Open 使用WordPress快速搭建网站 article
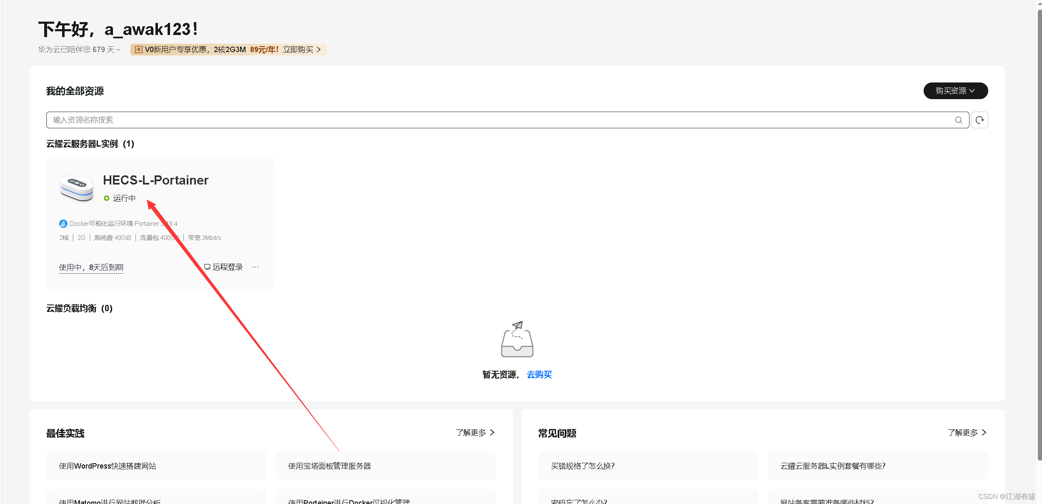 pyautogui.click(x=157, y=466)
